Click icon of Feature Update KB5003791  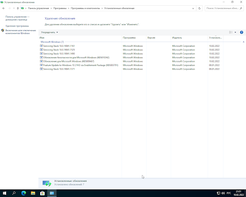tap(41, 65)
